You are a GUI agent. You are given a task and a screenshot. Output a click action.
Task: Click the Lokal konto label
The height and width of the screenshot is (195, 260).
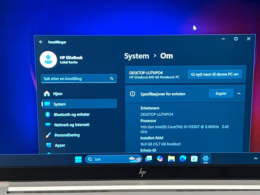point(69,62)
